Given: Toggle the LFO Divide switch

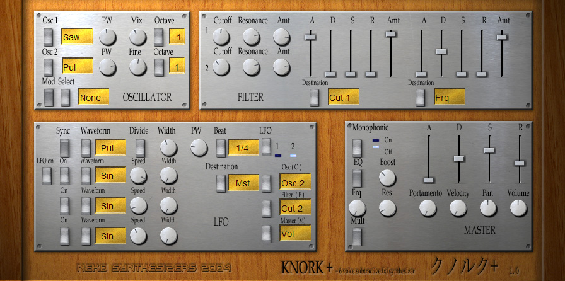Looking at the screenshot, I should (x=140, y=147).
